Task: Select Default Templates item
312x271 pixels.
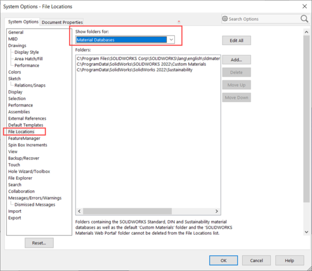Action: click(x=25, y=125)
